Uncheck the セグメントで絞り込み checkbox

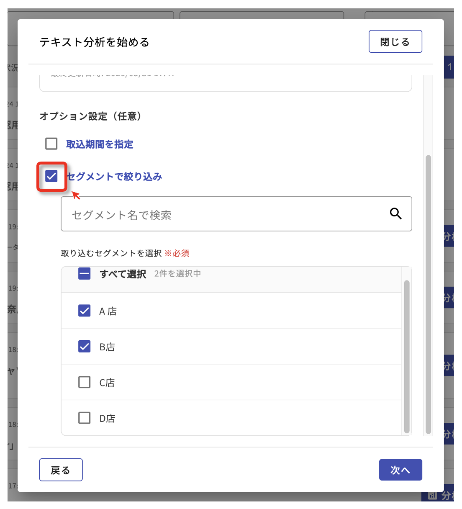coord(51,176)
